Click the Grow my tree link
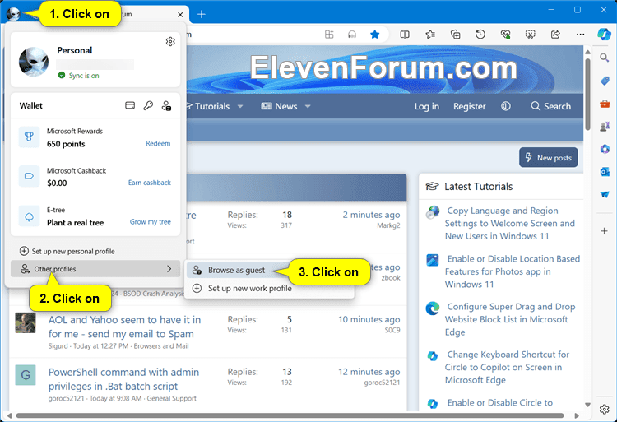The height and width of the screenshot is (422, 617). [x=151, y=222]
